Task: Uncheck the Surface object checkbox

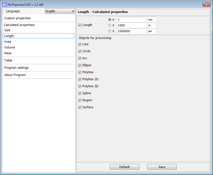Action: tap(80, 107)
